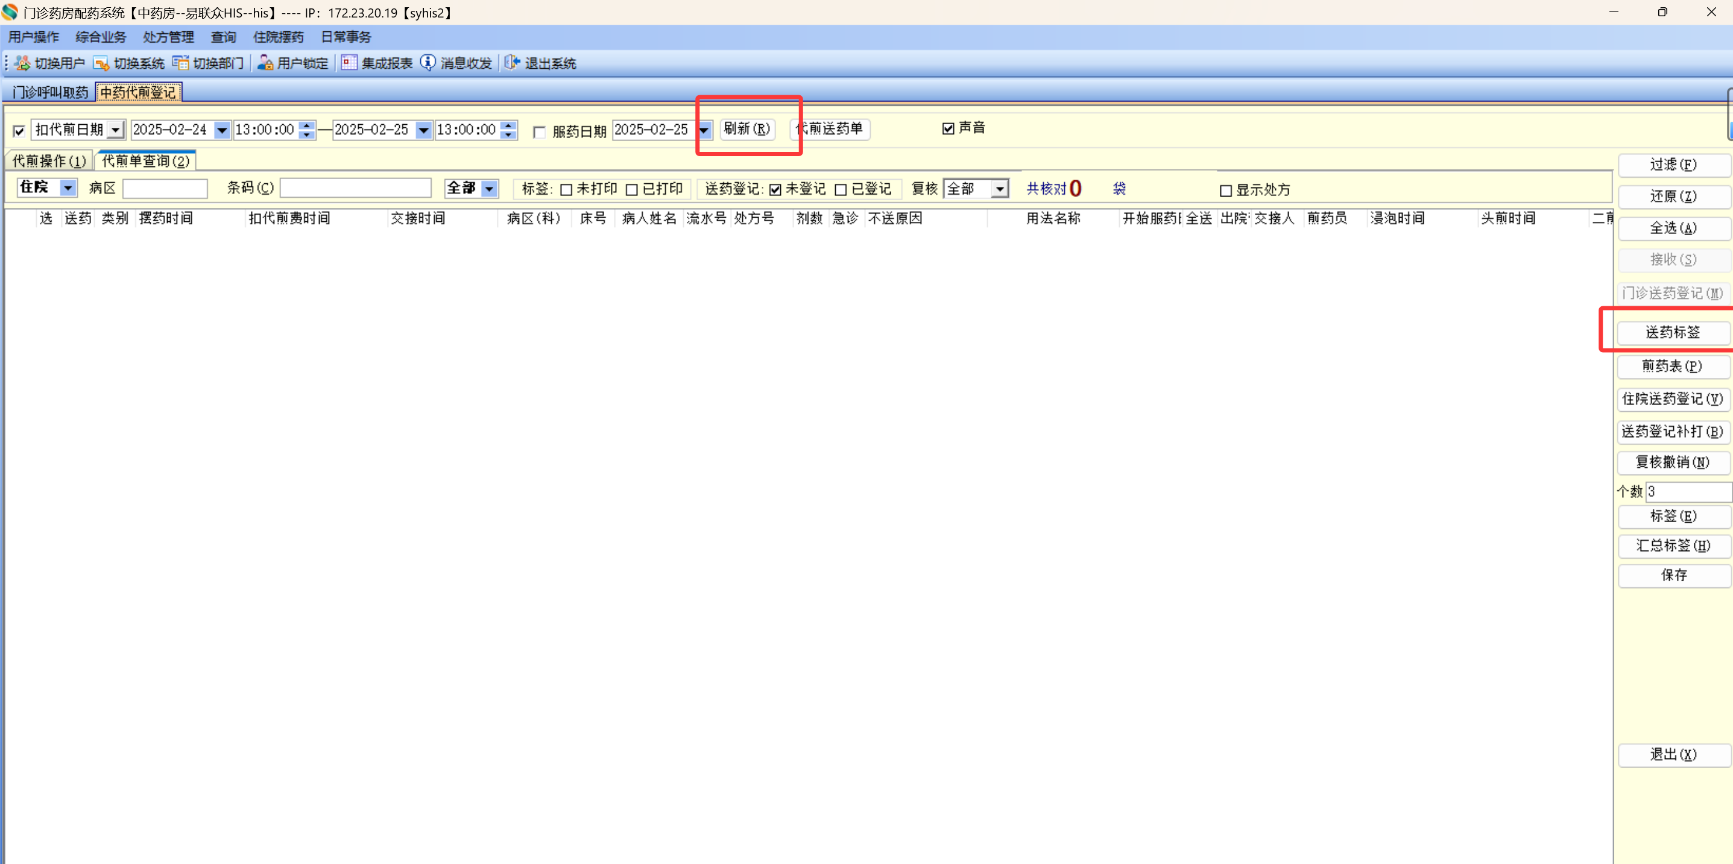
Task: Open the 处方管理 menu
Action: pos(168,37)
